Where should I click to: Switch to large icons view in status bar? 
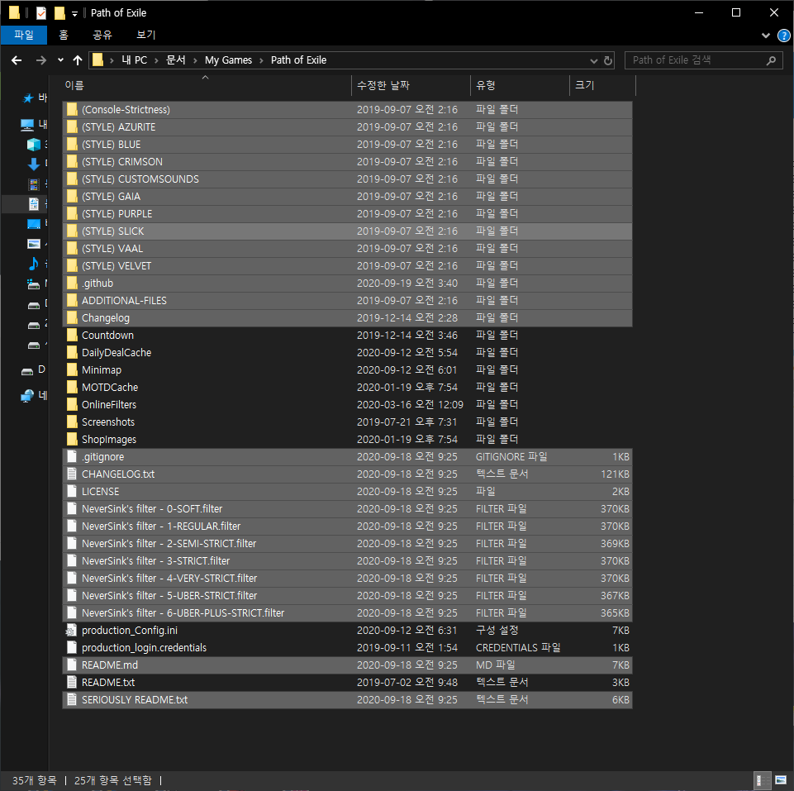pos(780,781)
